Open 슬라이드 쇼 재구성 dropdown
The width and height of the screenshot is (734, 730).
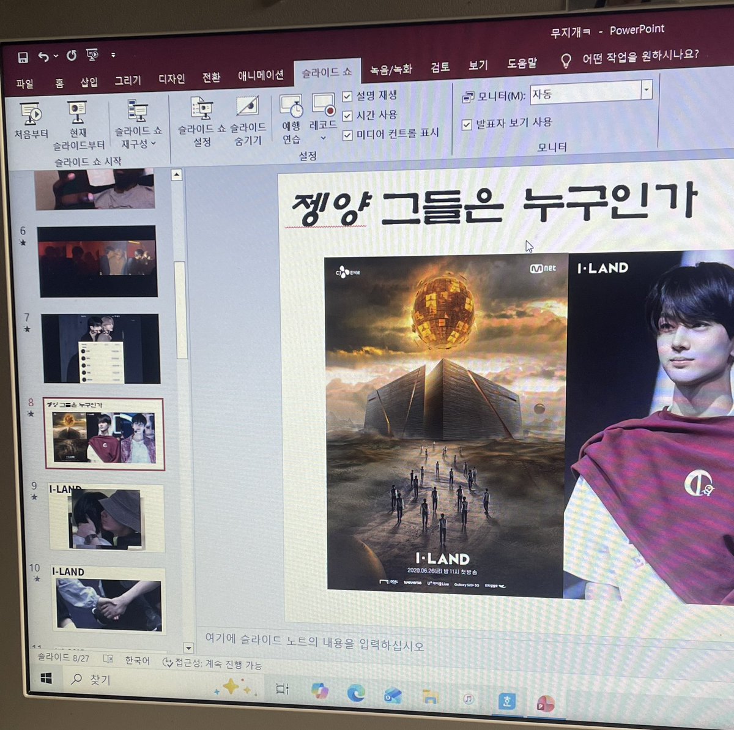tap(139, 124)
